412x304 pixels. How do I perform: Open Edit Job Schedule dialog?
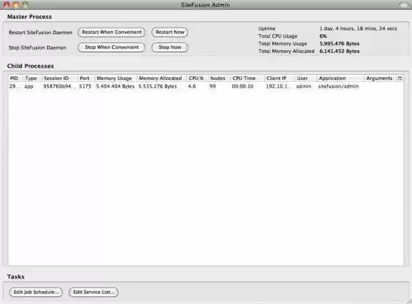(36, 292)
